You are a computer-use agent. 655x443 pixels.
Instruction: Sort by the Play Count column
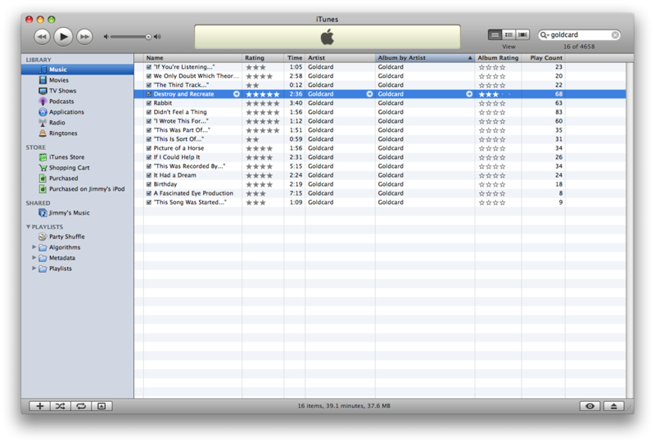point(543,57)
